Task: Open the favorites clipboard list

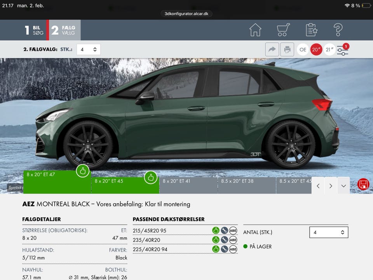Action: pyautogui.click(x=312, y=30)
